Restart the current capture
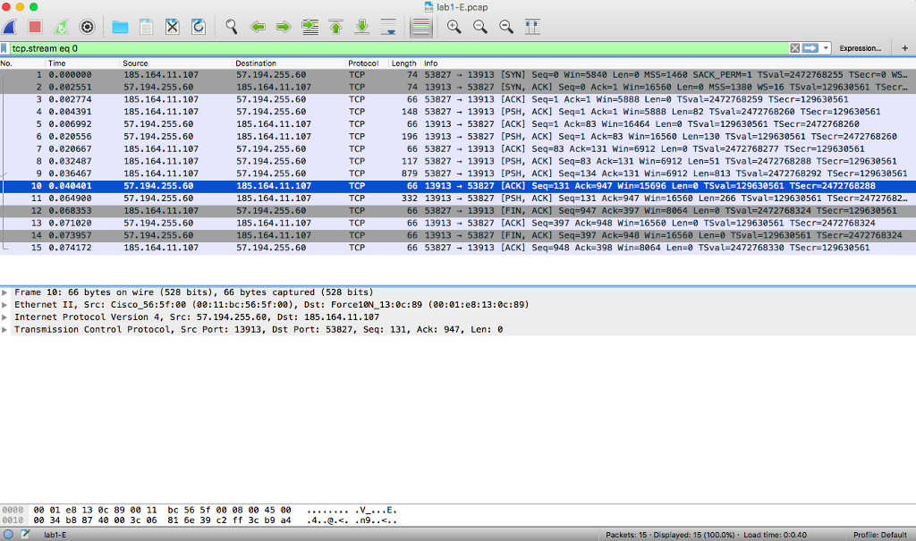 point(59,27)
